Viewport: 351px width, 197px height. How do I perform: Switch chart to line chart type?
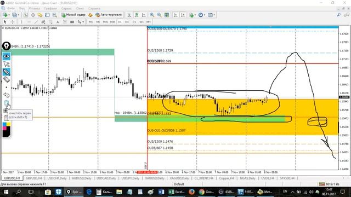pyautogui.click(x=144, y=15)
